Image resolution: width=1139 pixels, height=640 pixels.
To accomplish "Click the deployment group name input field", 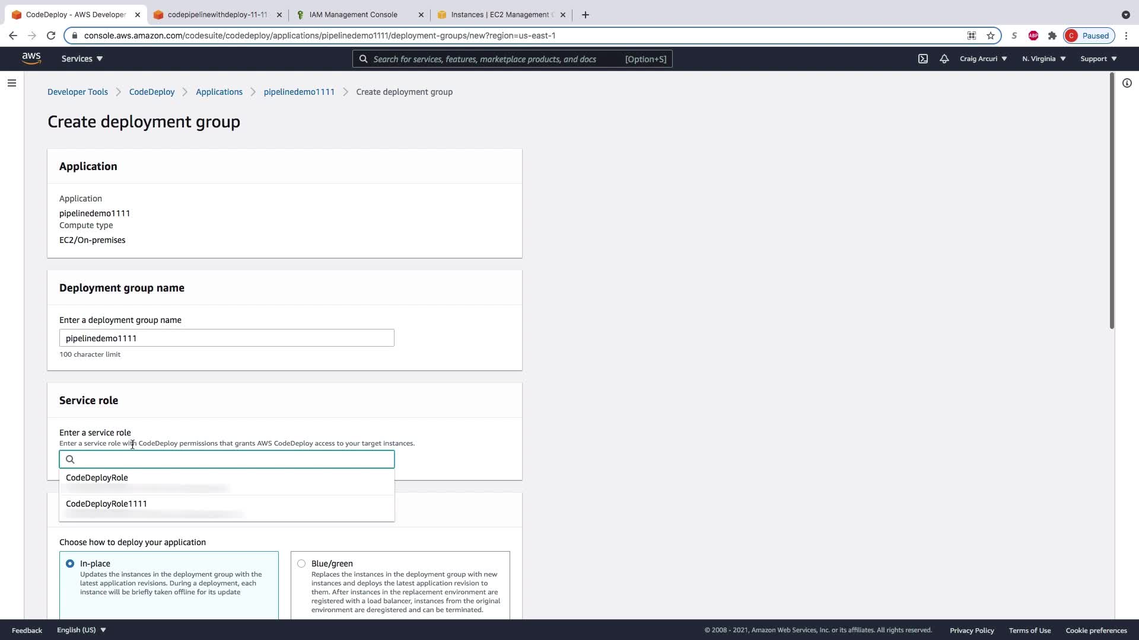I will (x=227, y=338).
